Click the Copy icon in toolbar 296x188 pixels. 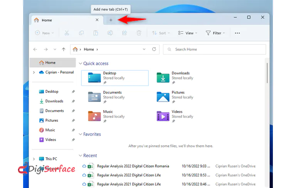[x=81, y=33]
